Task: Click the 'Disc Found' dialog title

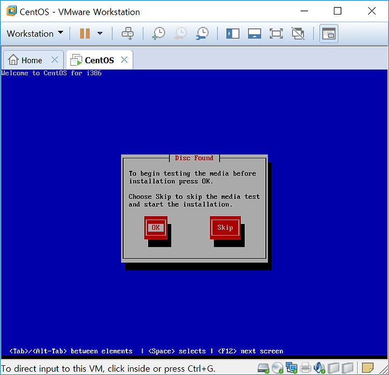Action: [194, 158]
